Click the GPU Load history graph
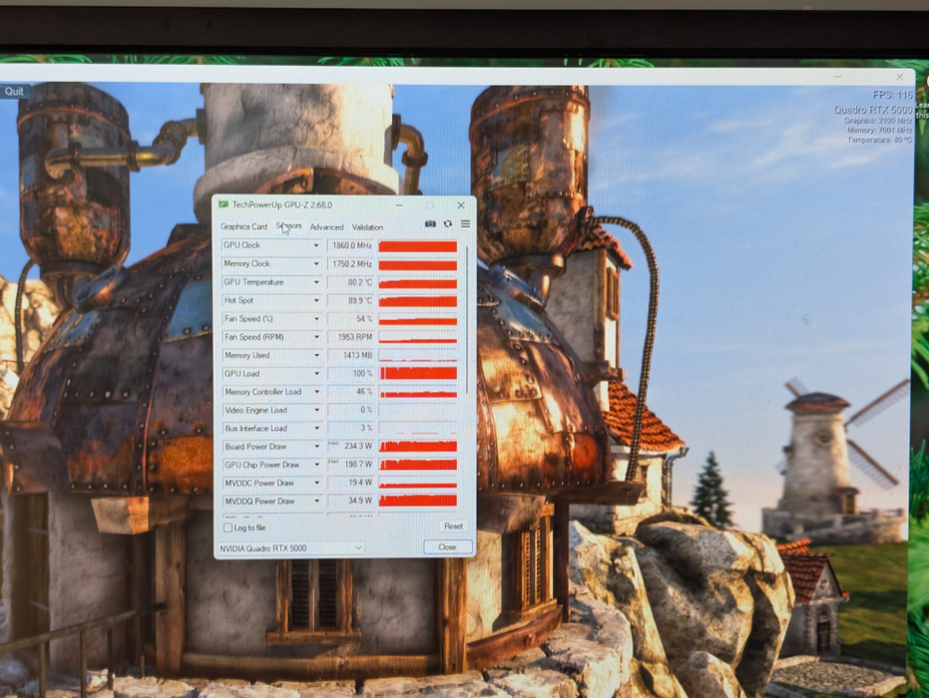This screenshot has width=929, height=698. [x=418, y=374]
